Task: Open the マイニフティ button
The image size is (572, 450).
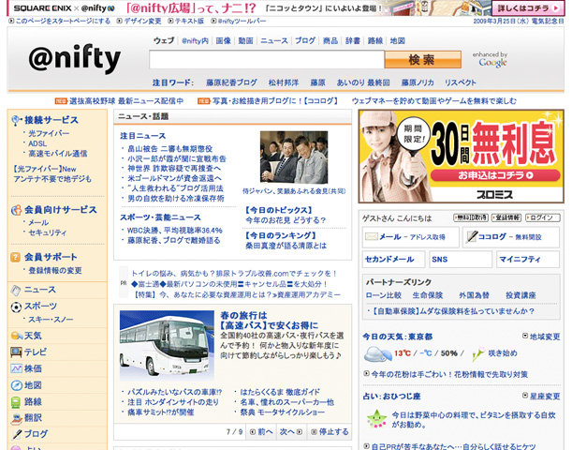Action: tap(528, 260)
